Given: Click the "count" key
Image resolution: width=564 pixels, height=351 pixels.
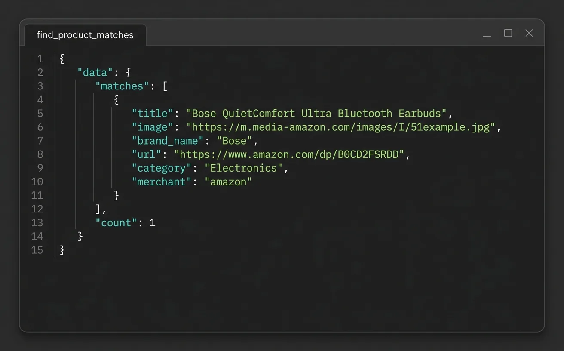Looking at the screenshot, I should 116,222.
